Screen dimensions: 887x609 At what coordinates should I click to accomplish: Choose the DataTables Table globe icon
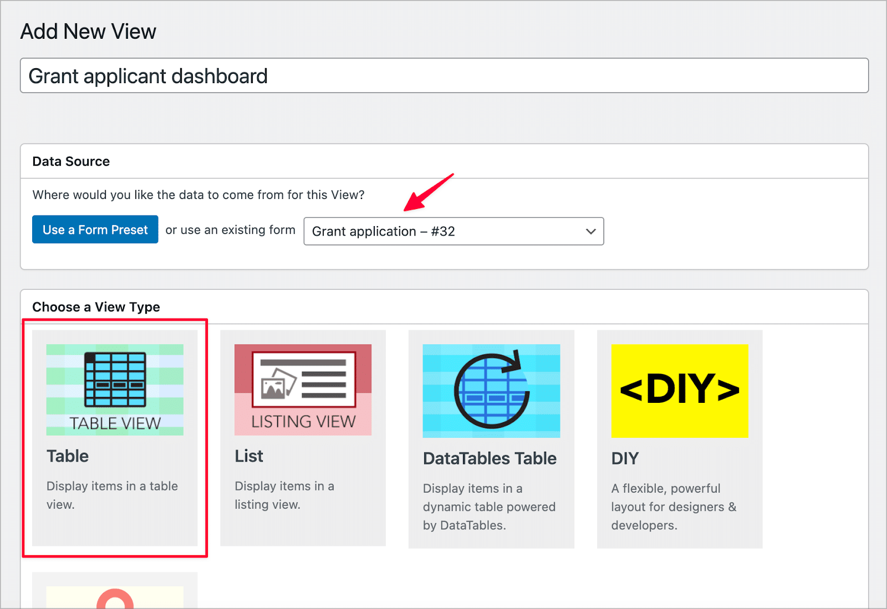pos(491,391)
